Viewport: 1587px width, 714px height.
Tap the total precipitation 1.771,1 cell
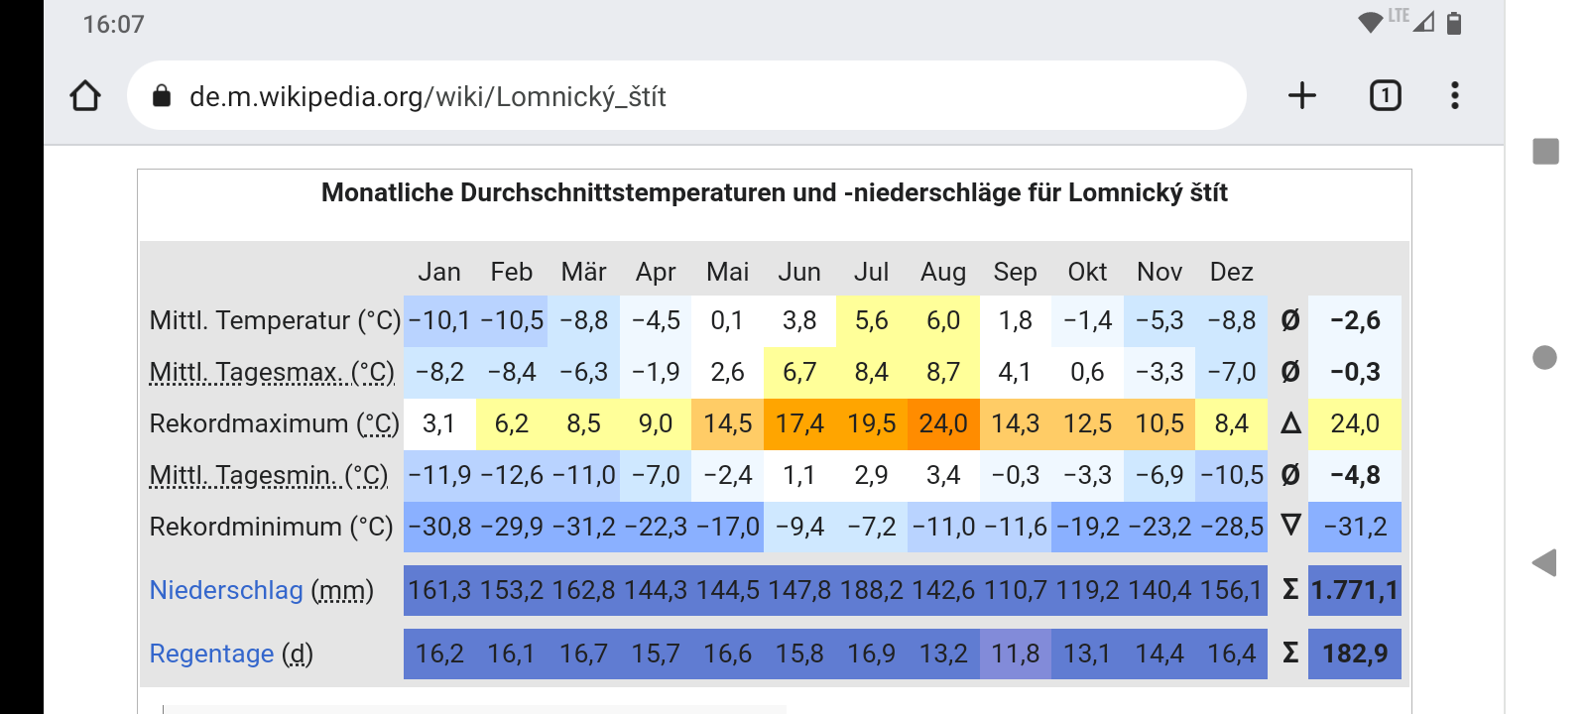1354,590
